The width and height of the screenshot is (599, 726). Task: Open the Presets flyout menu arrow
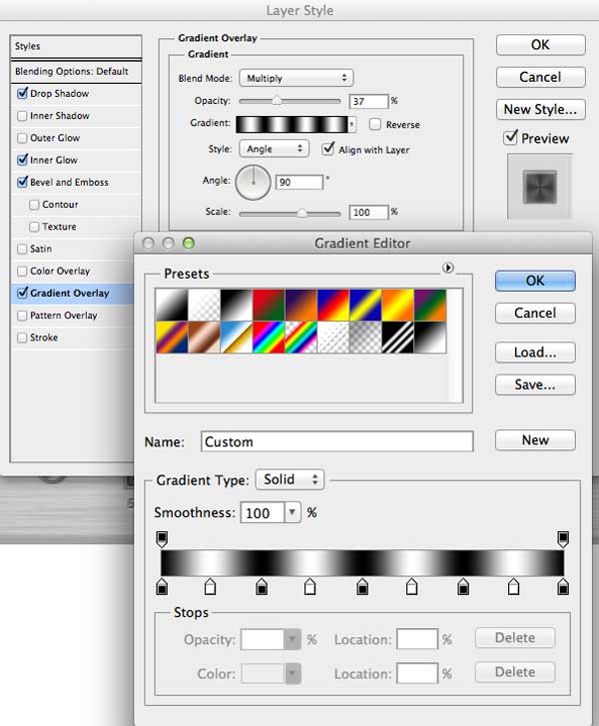click(x=447, y=268)
